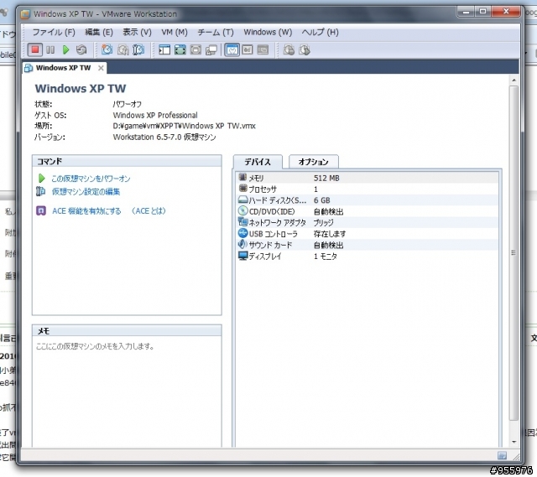The width and height of the screenshot is (537, 477).
Task: Click the Workstation 6.5-7.0 version text
Action: pos(164,137)
